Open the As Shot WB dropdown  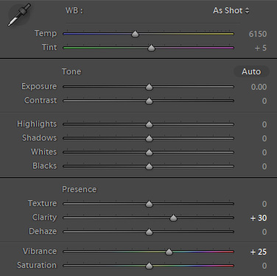coord(231,10)
